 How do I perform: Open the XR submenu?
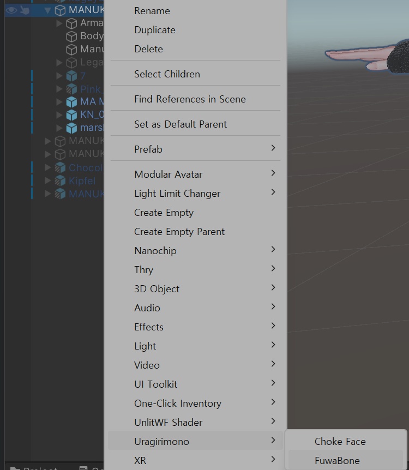195,460
